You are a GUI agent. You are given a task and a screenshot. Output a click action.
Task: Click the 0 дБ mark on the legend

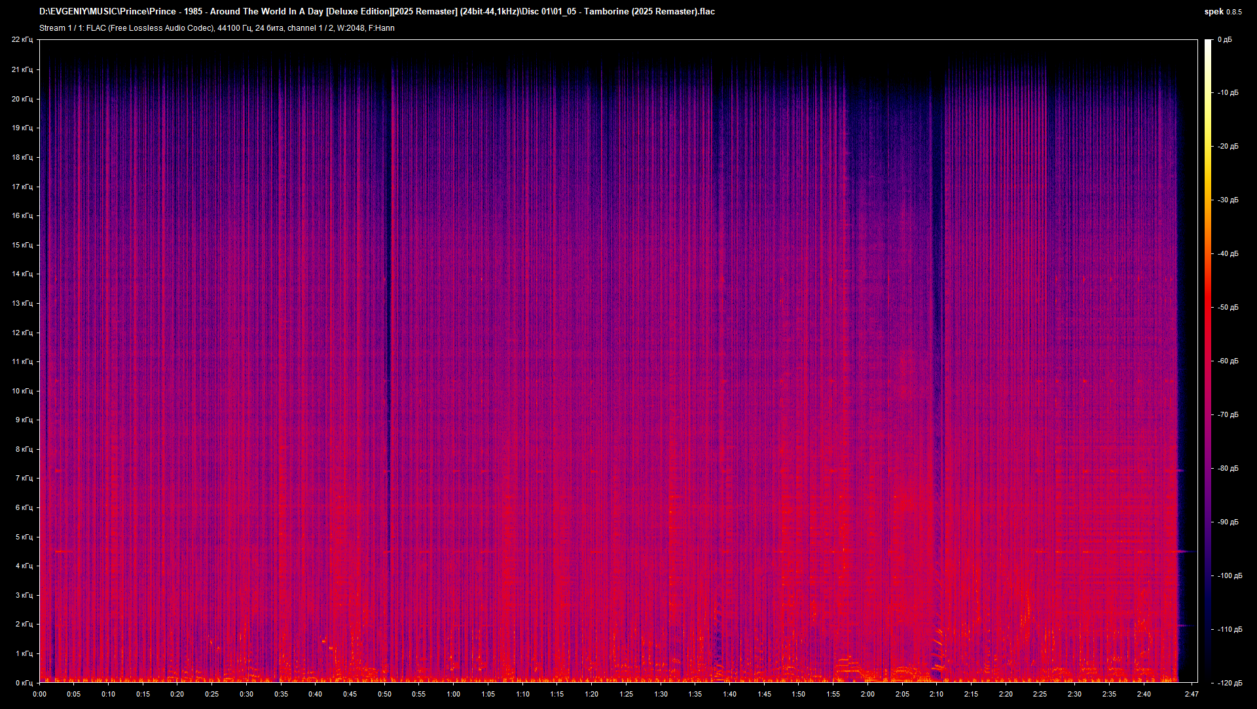click(1226, 39)
